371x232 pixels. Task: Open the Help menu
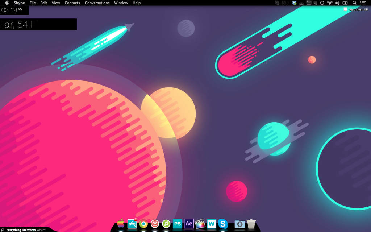[x=137, y=3]
